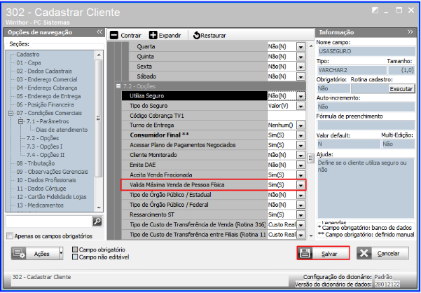
Task: Collapse the Informação panel via chevrons
Action: point(410,32)
